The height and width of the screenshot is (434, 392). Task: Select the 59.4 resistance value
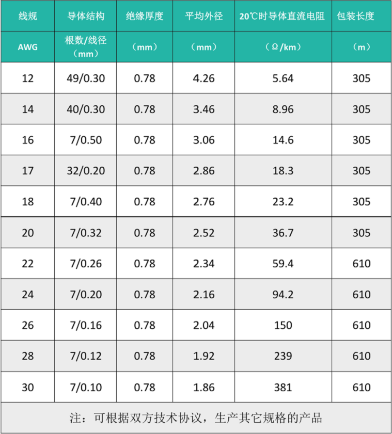[x=283, y=264]
